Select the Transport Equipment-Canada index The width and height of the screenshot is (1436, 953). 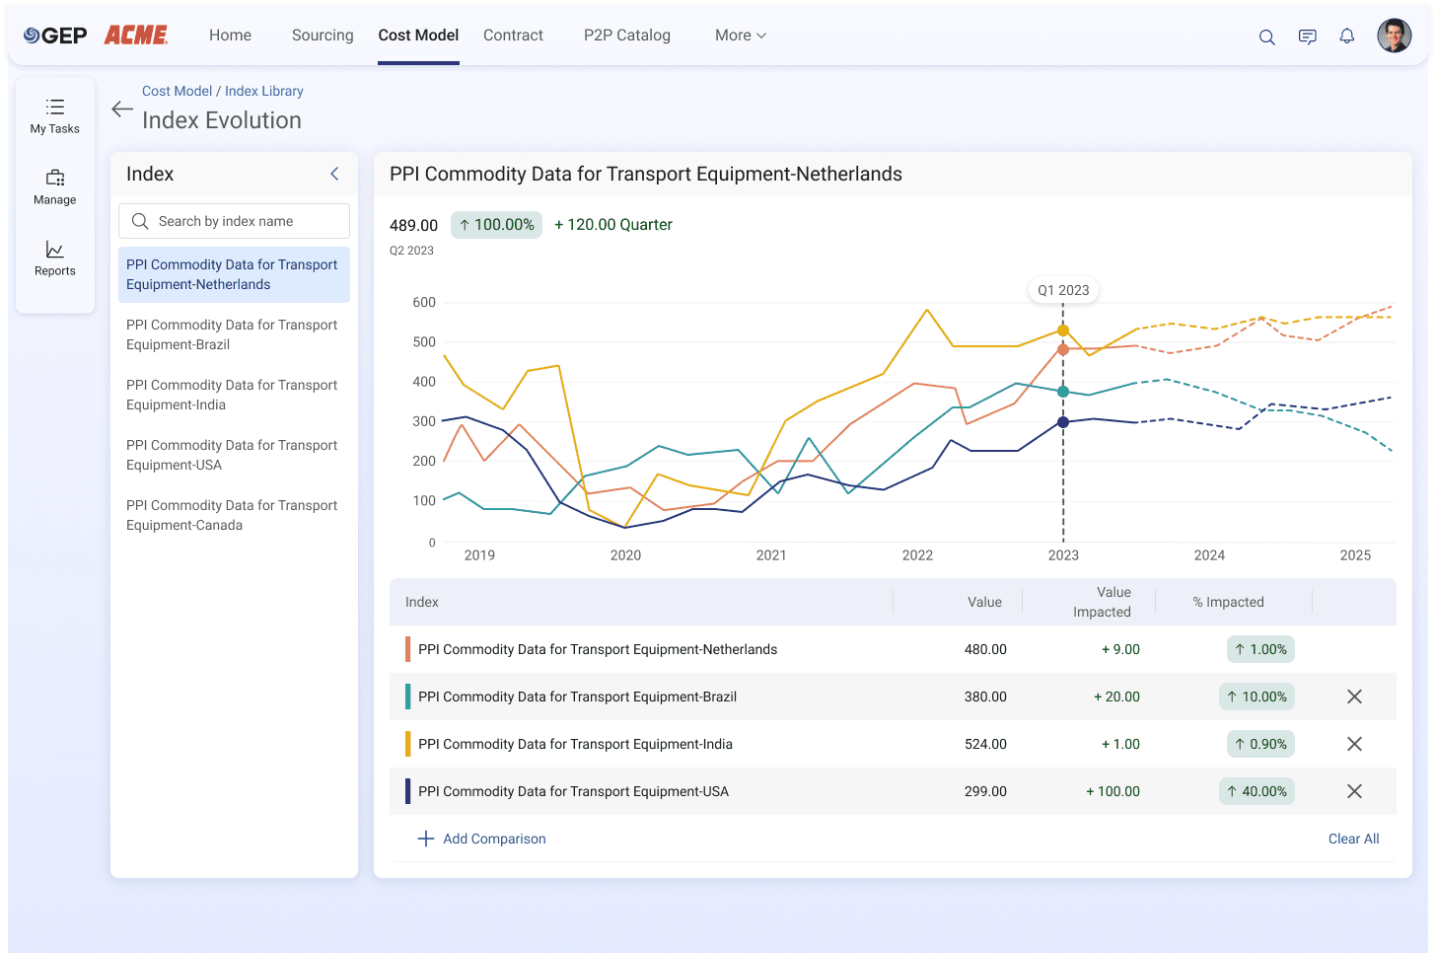click(x=234, y=515)
